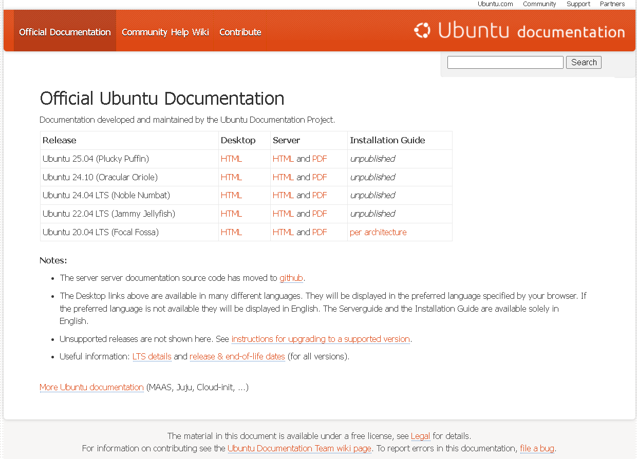
Task: Open More Ubuntu documentation link
Action: [x=91, y=387]
